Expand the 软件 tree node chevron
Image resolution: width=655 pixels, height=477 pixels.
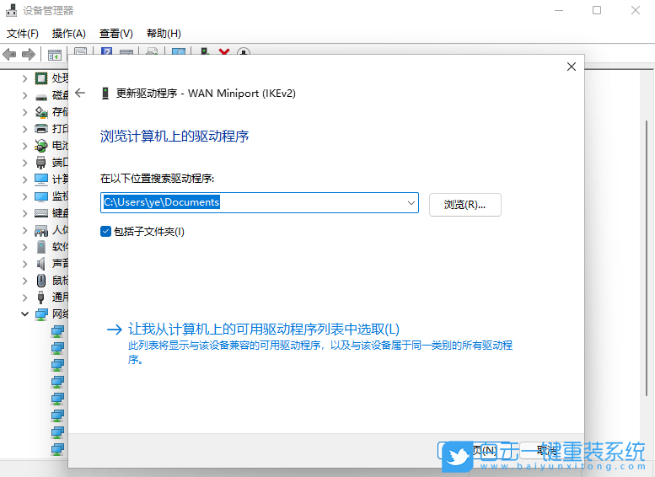tap(24, 247)
